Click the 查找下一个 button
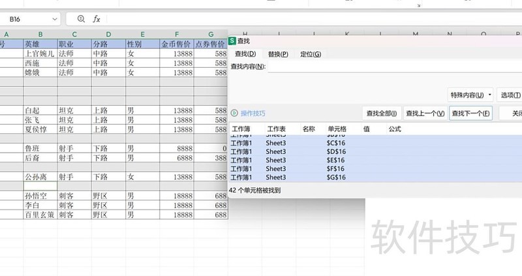 [x=470, y=114]
